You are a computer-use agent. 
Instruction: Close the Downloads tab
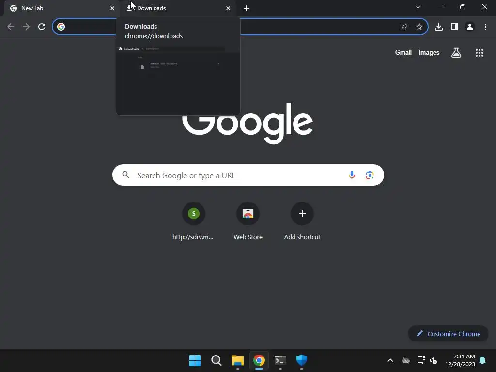click(228, 8)
